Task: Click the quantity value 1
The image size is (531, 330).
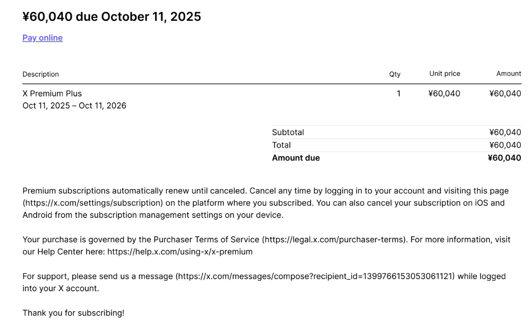Action: click(x=399, y=94)
